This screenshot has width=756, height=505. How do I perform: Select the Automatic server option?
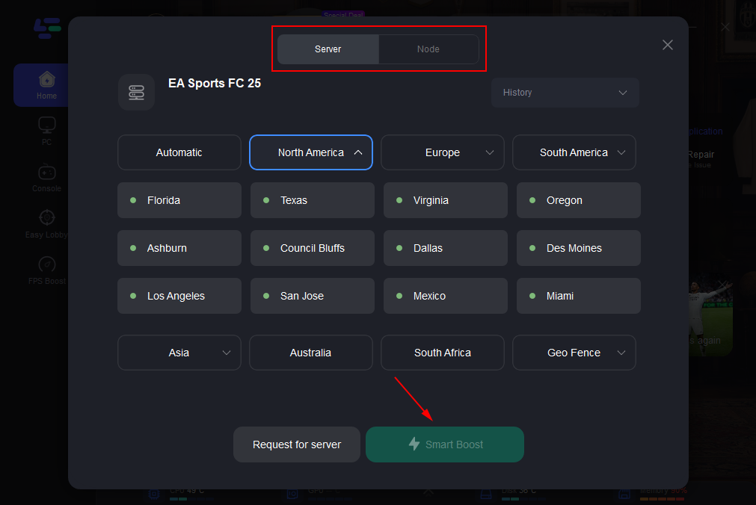coord(179,152)
